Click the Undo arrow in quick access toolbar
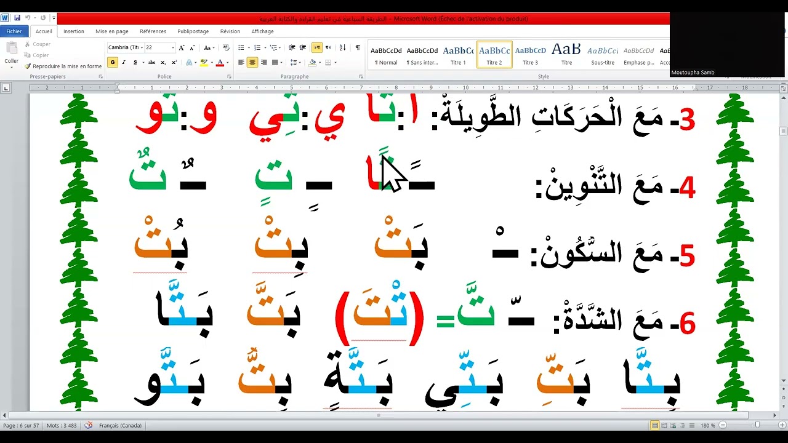This screenshot has height=443, width=788. [x=28, y=18]
